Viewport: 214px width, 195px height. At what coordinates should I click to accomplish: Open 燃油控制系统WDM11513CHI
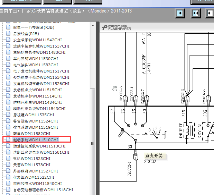coord(39,146)
